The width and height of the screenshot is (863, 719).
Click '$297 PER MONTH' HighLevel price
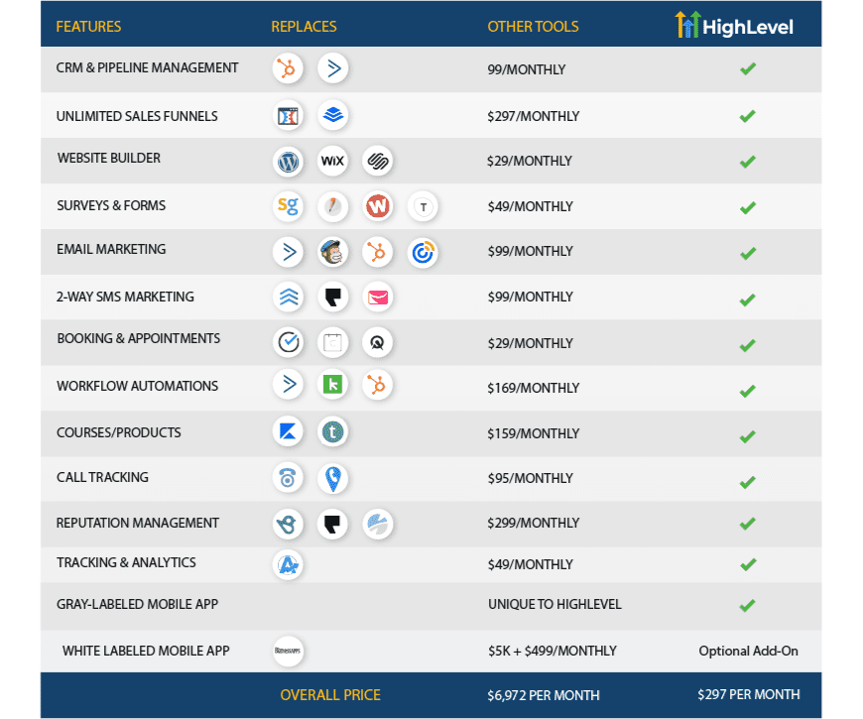click(x=749, y=694)
